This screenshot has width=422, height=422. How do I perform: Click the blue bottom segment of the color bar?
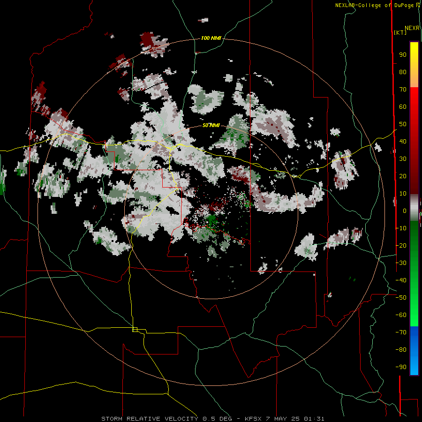[x=414, y=350]
